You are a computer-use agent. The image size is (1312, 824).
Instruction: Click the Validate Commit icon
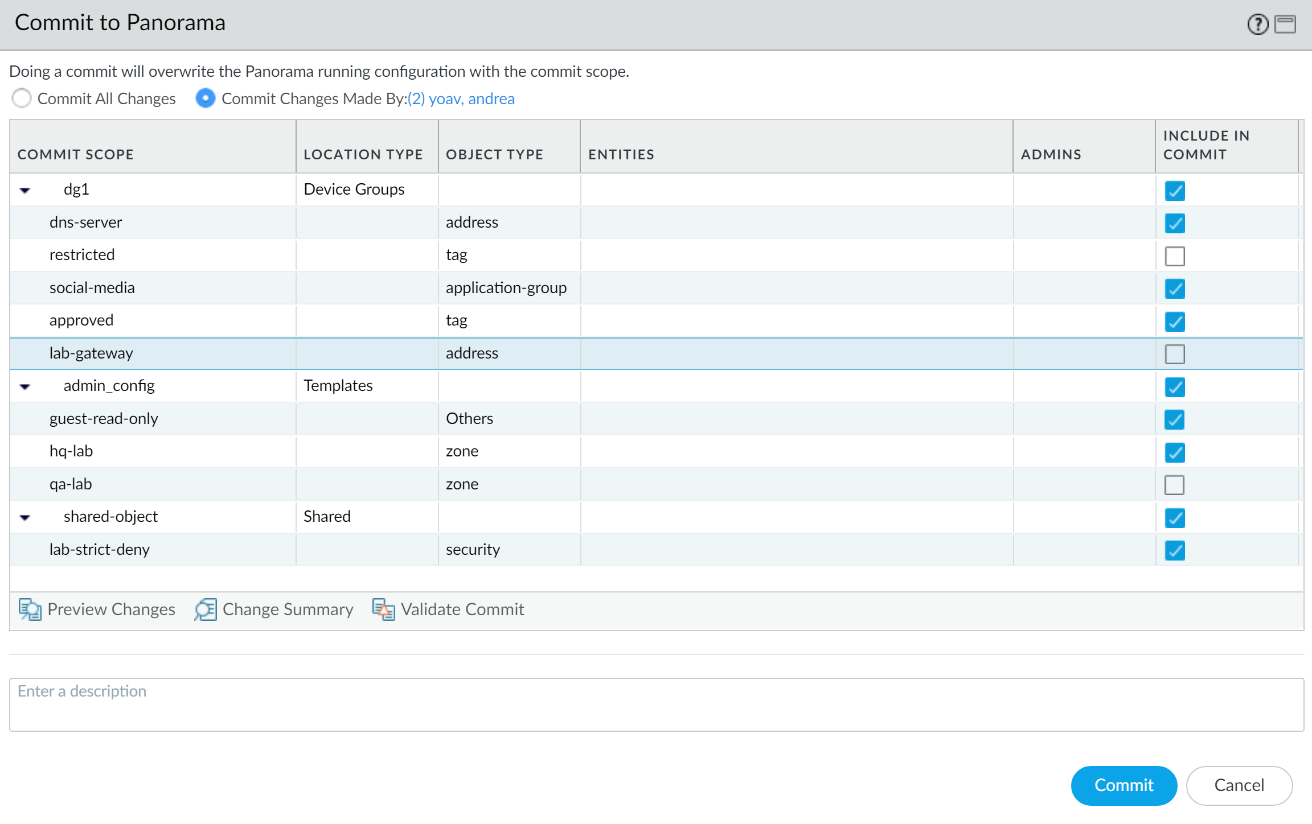coord(384,609)
